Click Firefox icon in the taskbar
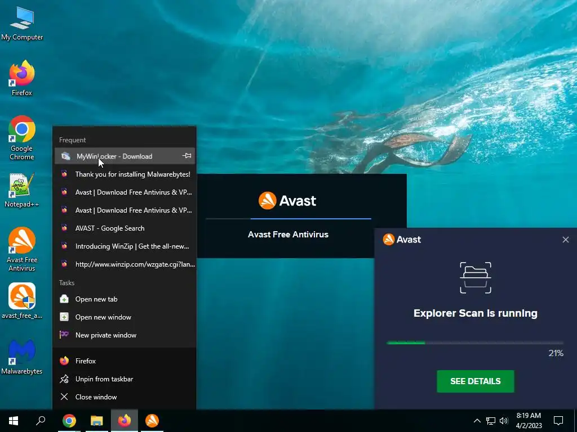Viewport: 577px width, 432px height. (x=125, y=421)
